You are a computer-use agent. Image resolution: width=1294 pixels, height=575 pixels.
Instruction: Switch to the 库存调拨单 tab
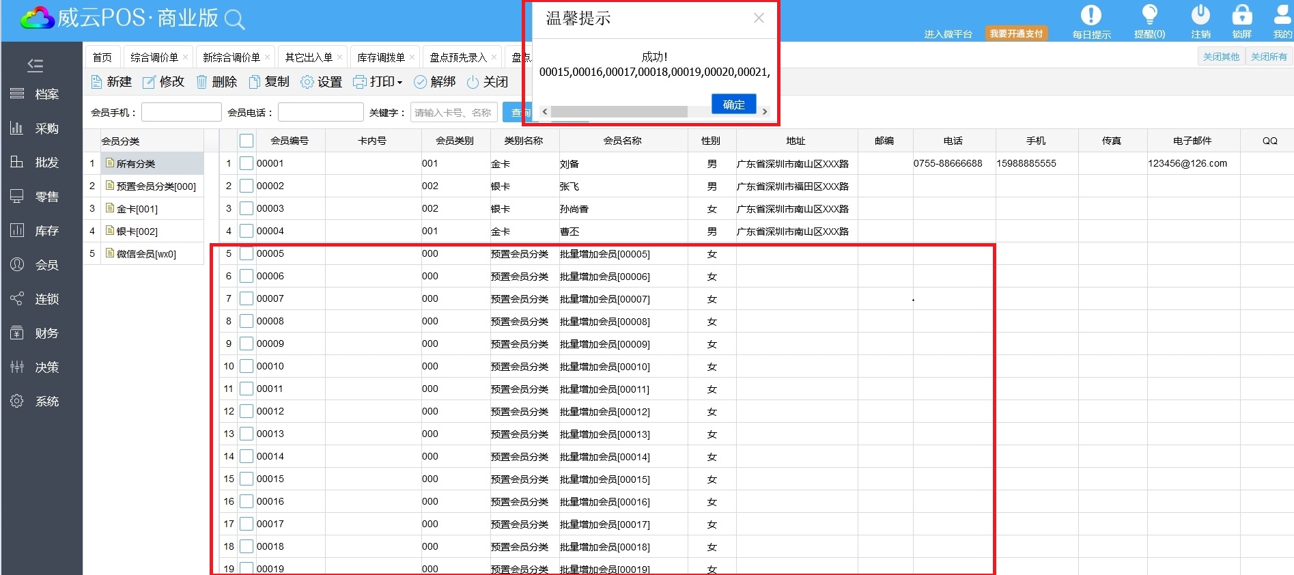click(x=380, y=57)
